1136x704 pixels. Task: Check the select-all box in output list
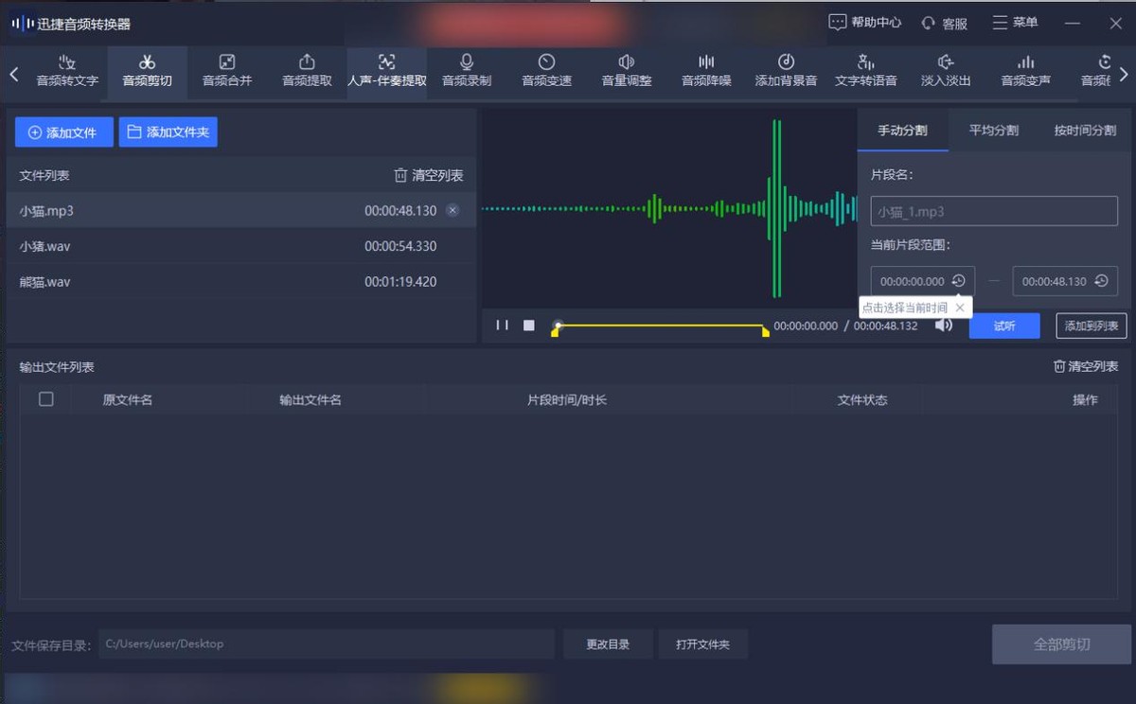(x=44, y=398)
